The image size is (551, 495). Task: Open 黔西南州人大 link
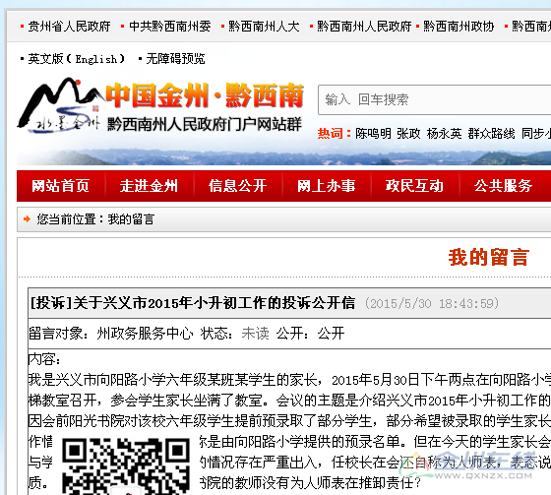264,26
